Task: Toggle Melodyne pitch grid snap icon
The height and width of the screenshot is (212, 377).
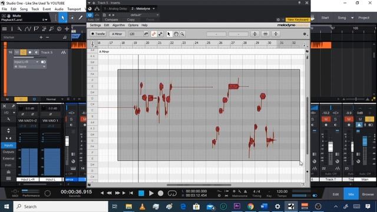Action: [x=154, y=34]
